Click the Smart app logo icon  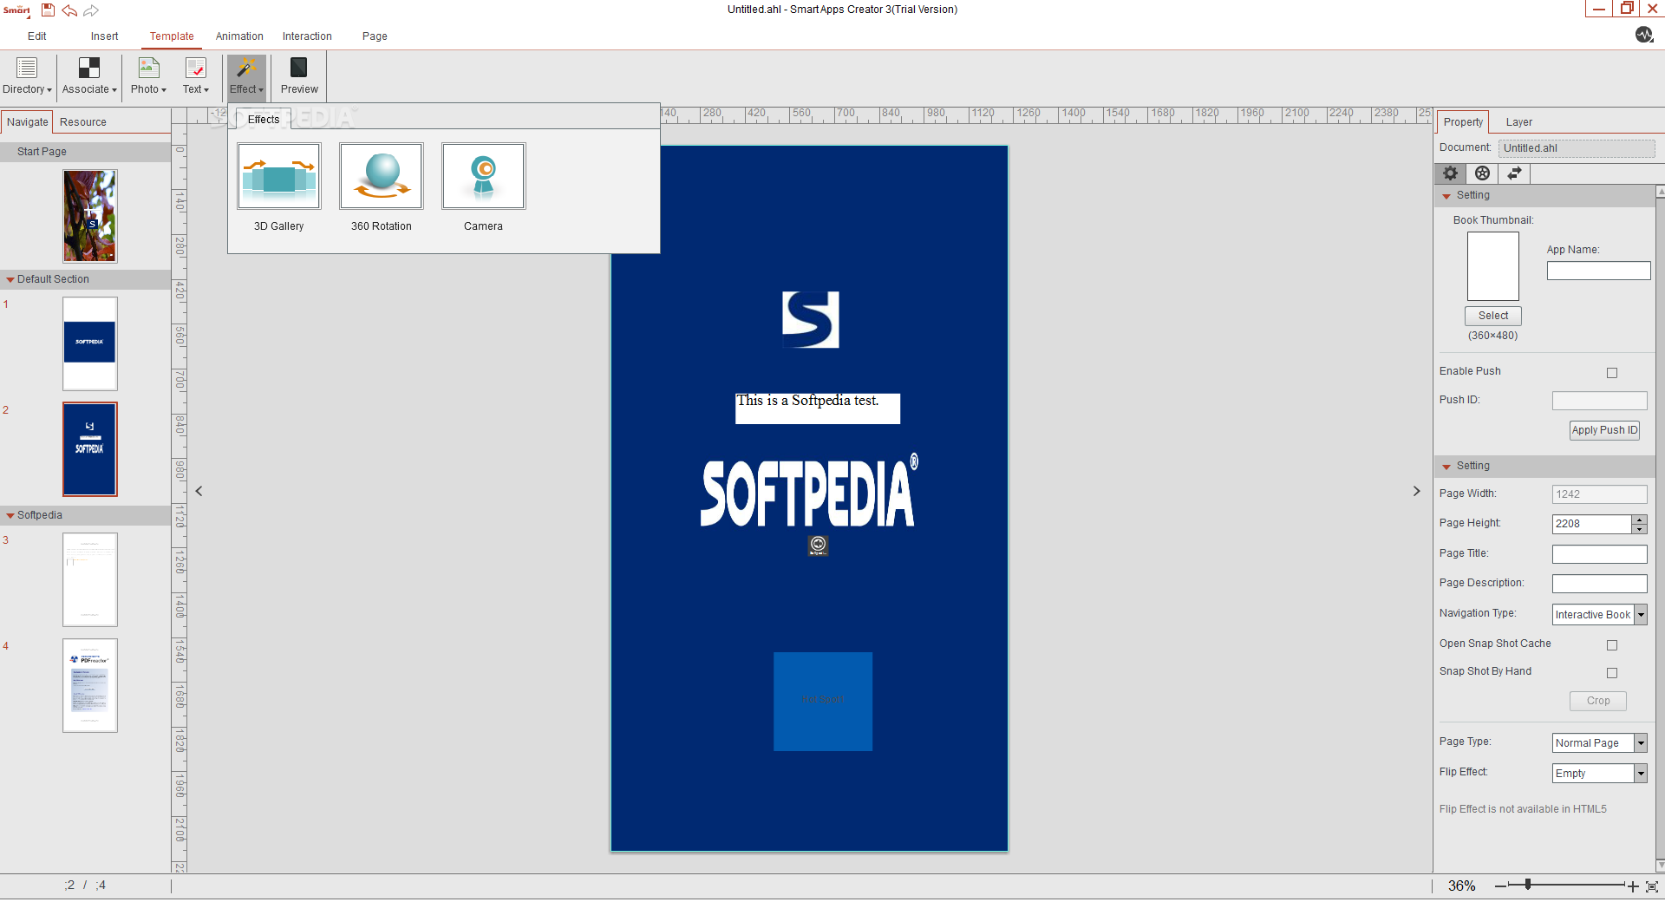point(16,10)
